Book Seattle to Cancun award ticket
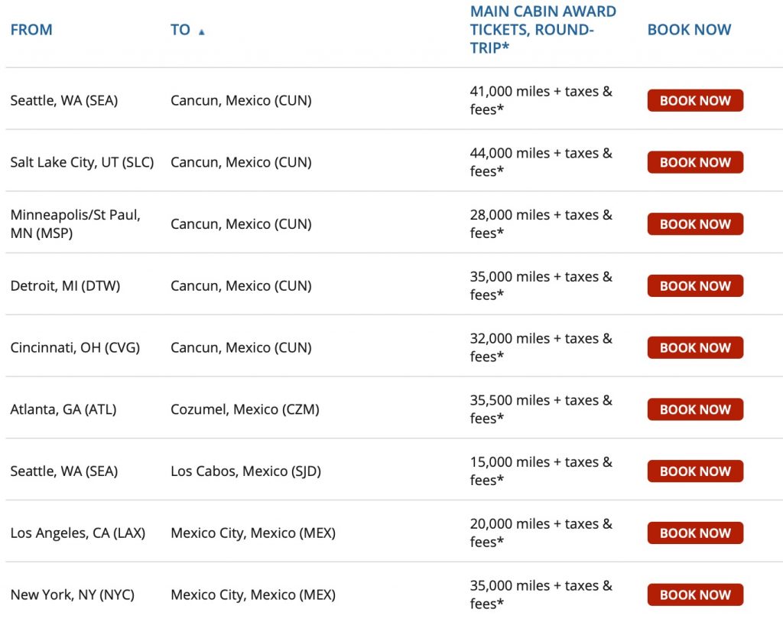Screen dimensions: 783x619 (x=695, y=100)
